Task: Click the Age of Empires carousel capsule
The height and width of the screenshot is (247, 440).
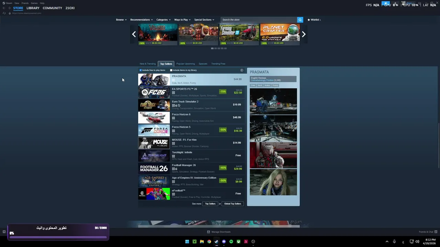Action: [x=198, y=34]
